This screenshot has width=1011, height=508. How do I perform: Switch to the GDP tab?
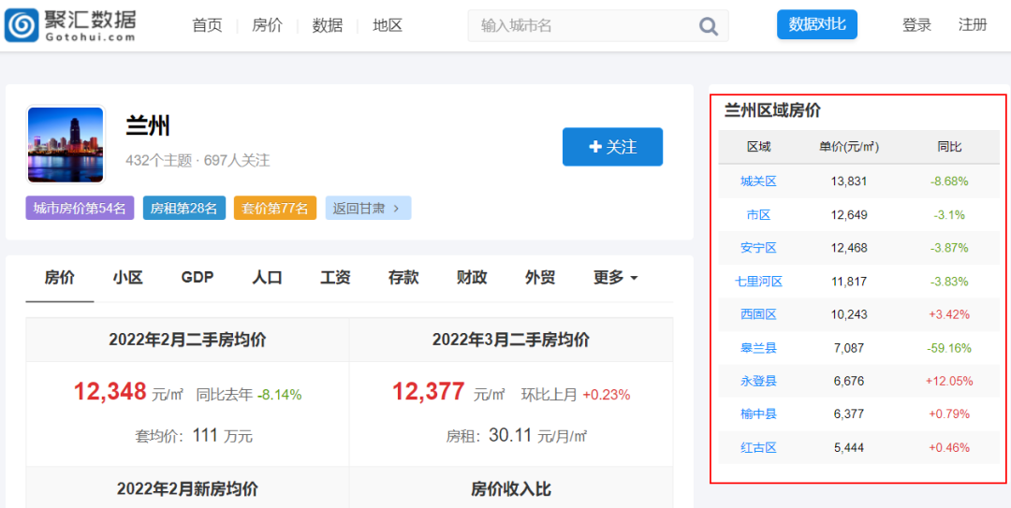[x=198, y=278]
